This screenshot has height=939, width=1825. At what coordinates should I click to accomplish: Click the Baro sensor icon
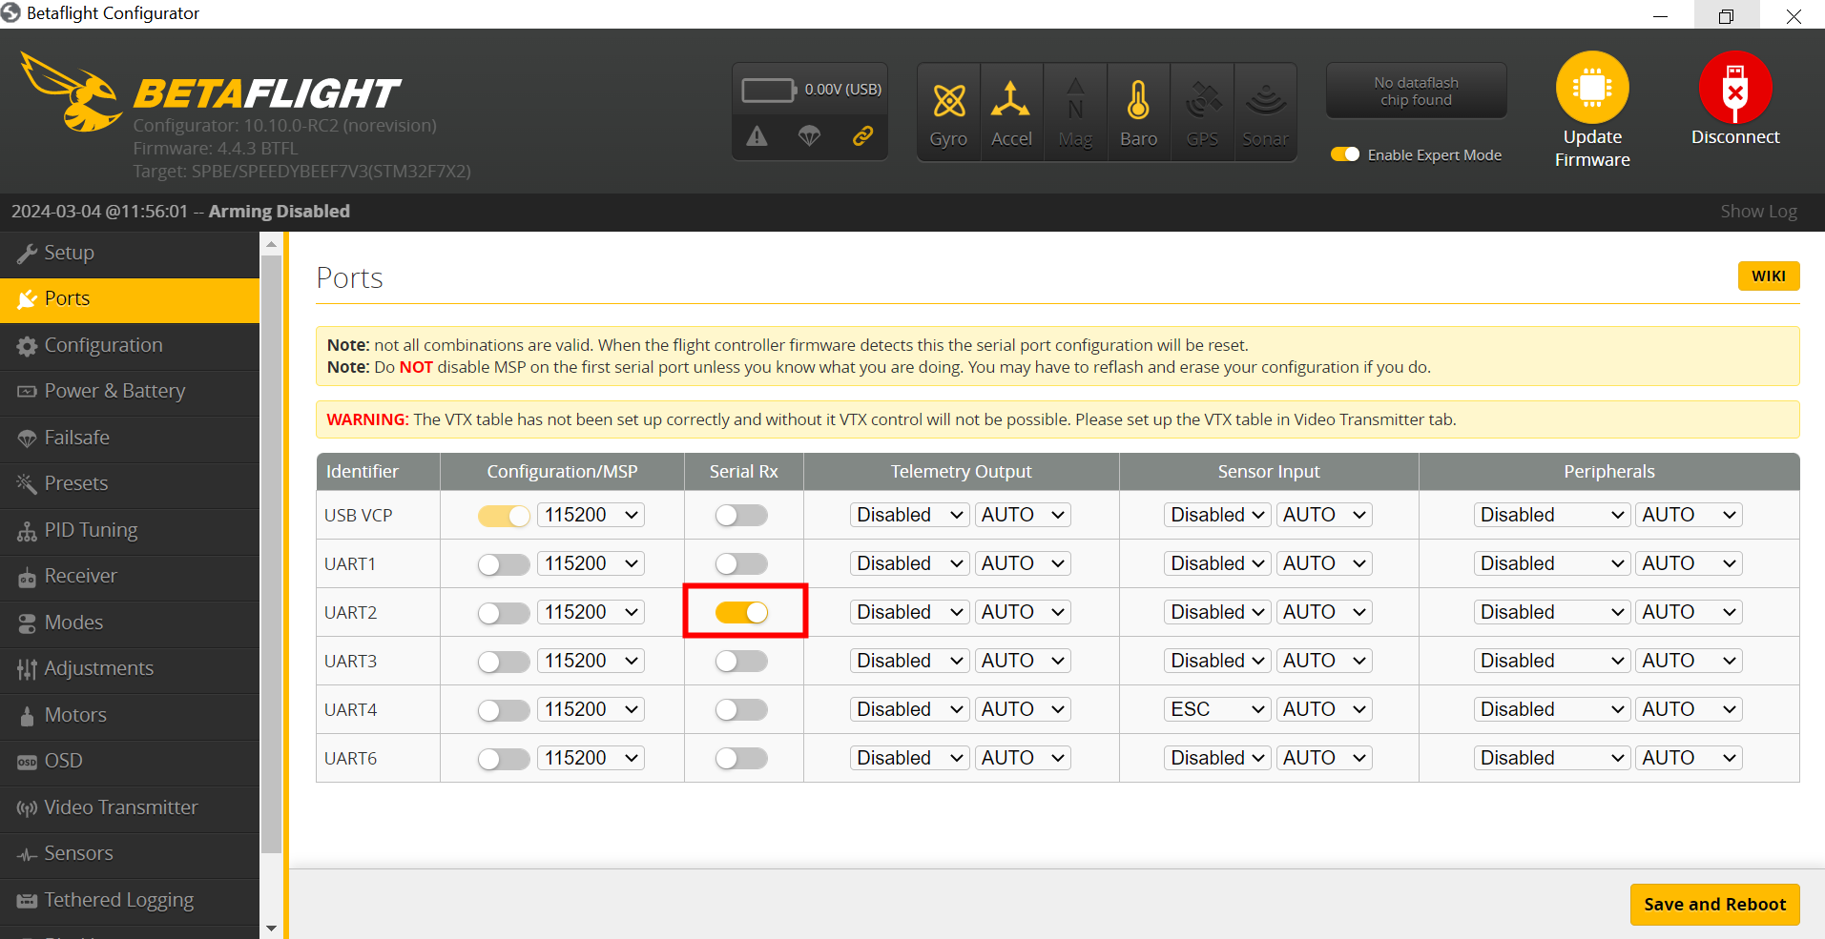click(1138, 99)
